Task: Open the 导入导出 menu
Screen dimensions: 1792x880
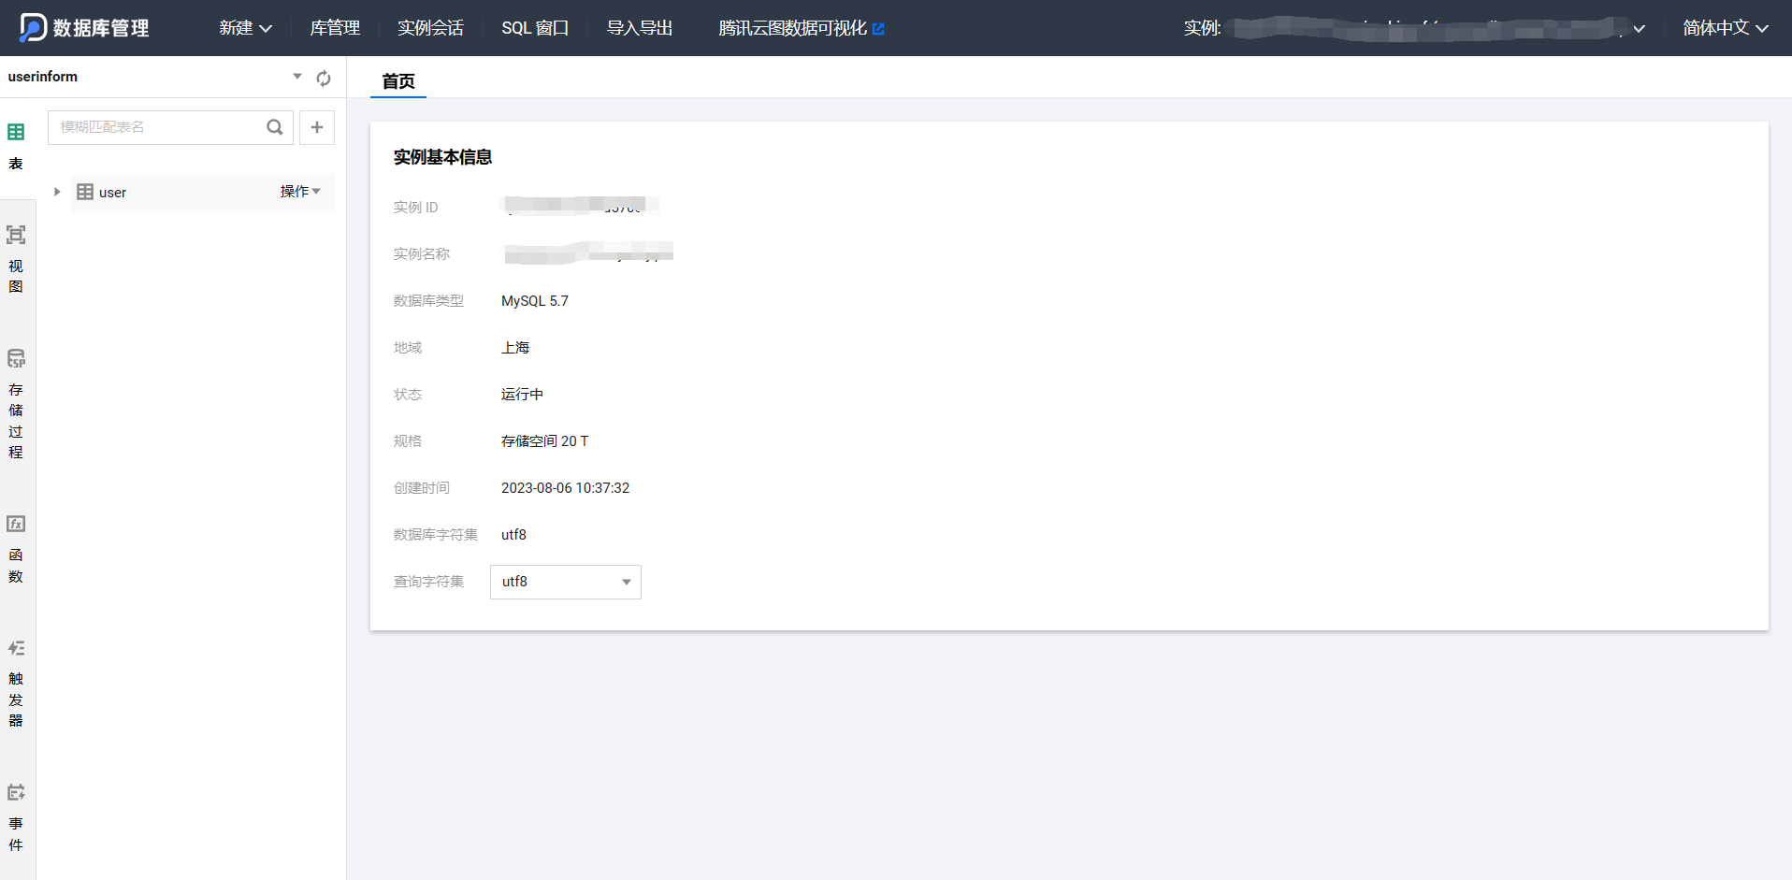Action: point(640,28)
